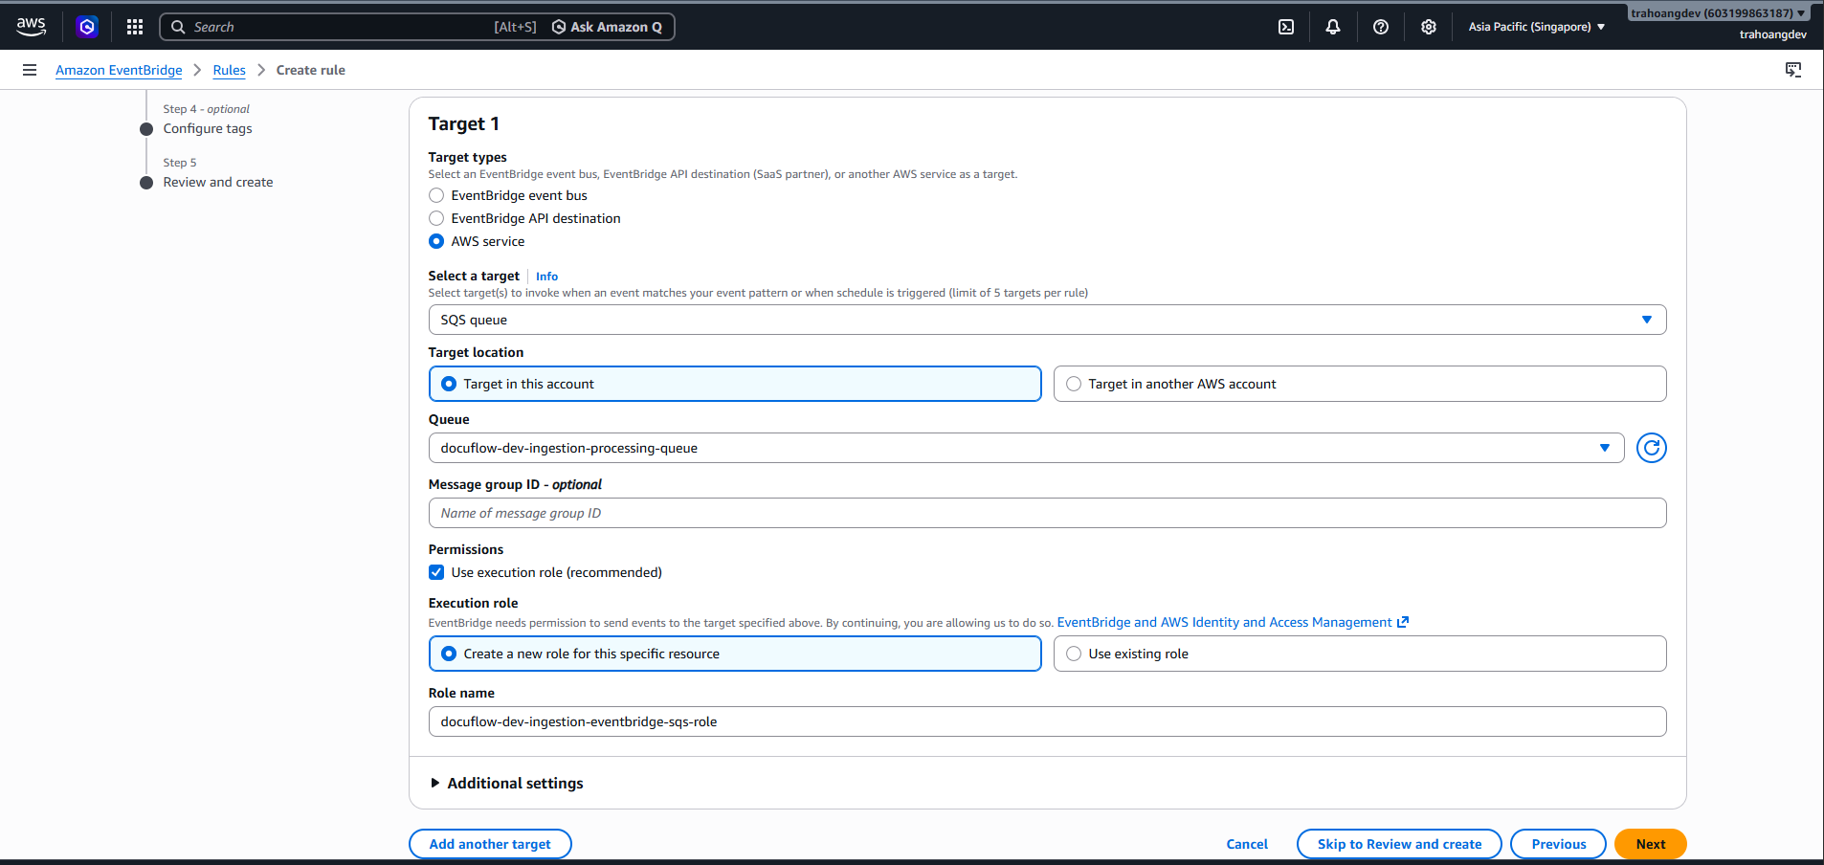The image size is (1824, 865).
Task: Select Use existing role option
Action: (x=1360, y=654)
